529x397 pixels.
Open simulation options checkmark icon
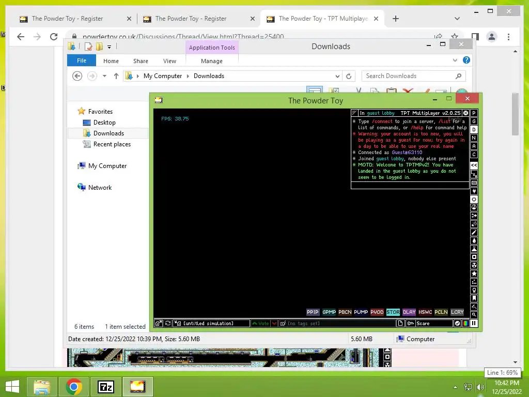tap(457, 324)
